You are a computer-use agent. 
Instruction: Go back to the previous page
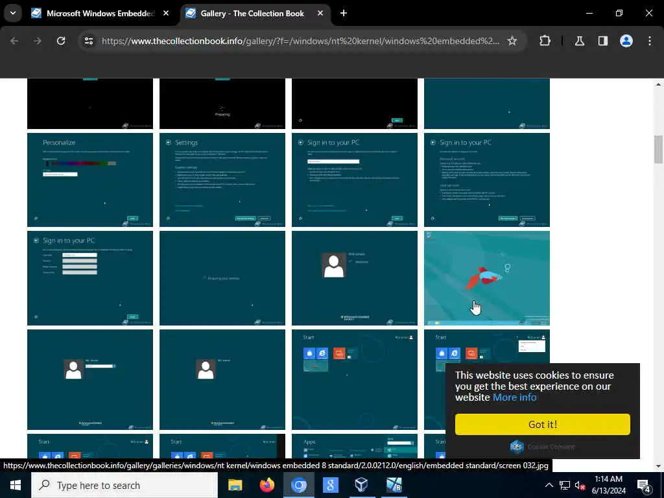[x=14, y=41]
